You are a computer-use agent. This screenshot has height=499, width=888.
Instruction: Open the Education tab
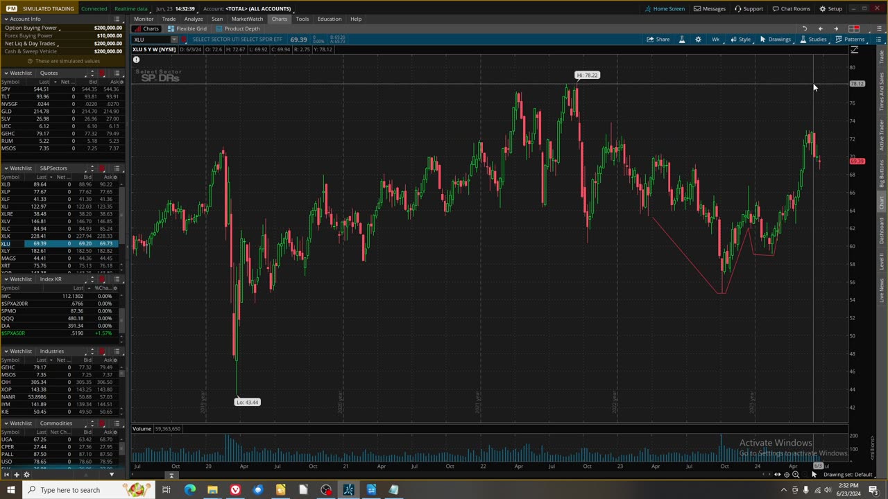330,19
